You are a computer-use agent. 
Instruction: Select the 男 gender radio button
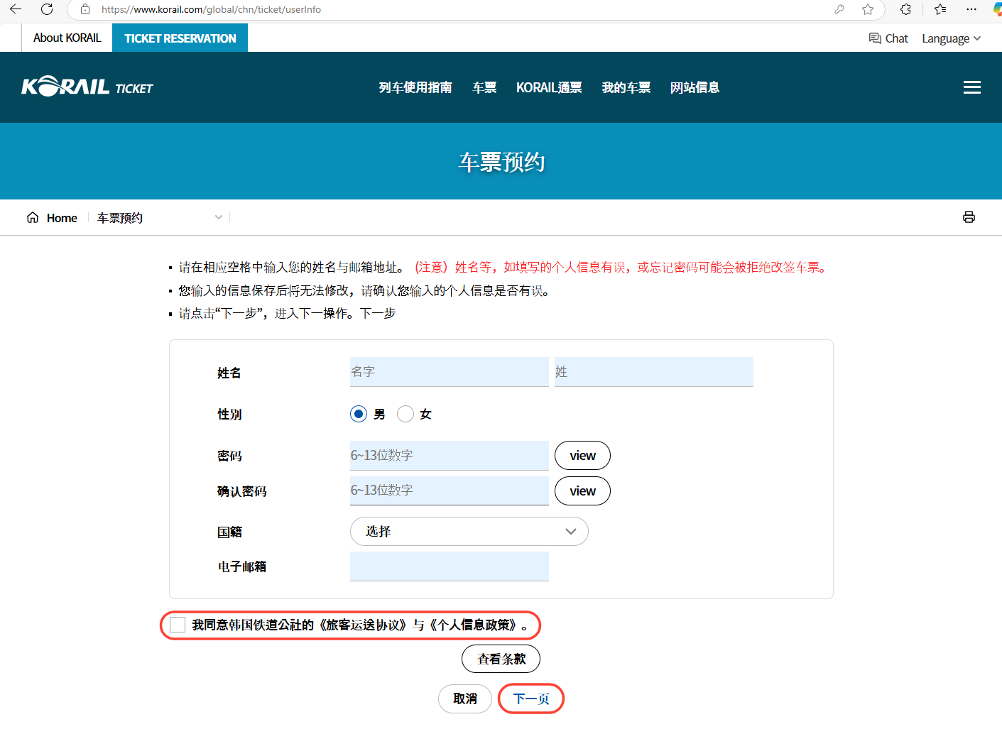pyautogui.click(x=359, y=414)
